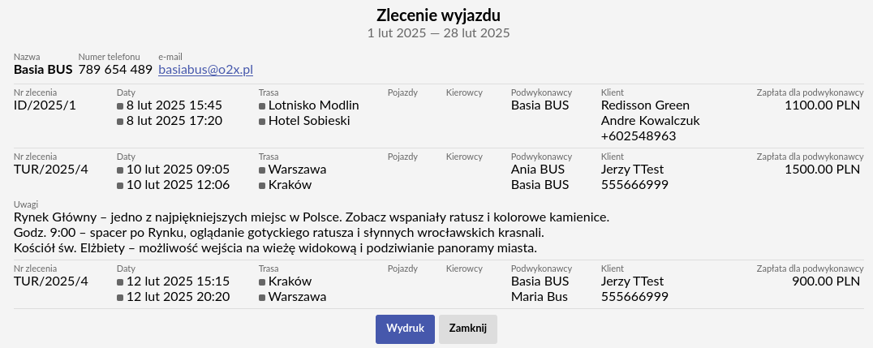873x348 pixels.
Task: Click the route marker before Kraków on 10 lut
Action: (262, 186)
